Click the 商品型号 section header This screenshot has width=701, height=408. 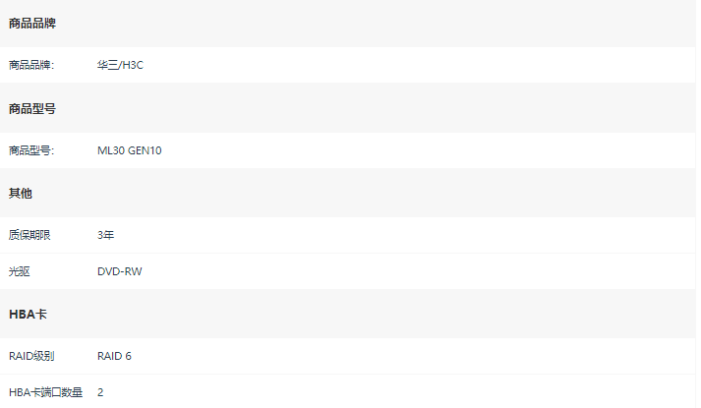pos(32,108)
